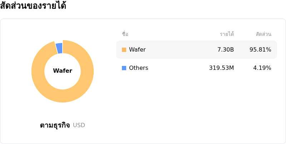Image resolution: width=286 pixels, height=144 pixels.
Task: Click the blue Others legend swatch
Action: pos(124,68)
